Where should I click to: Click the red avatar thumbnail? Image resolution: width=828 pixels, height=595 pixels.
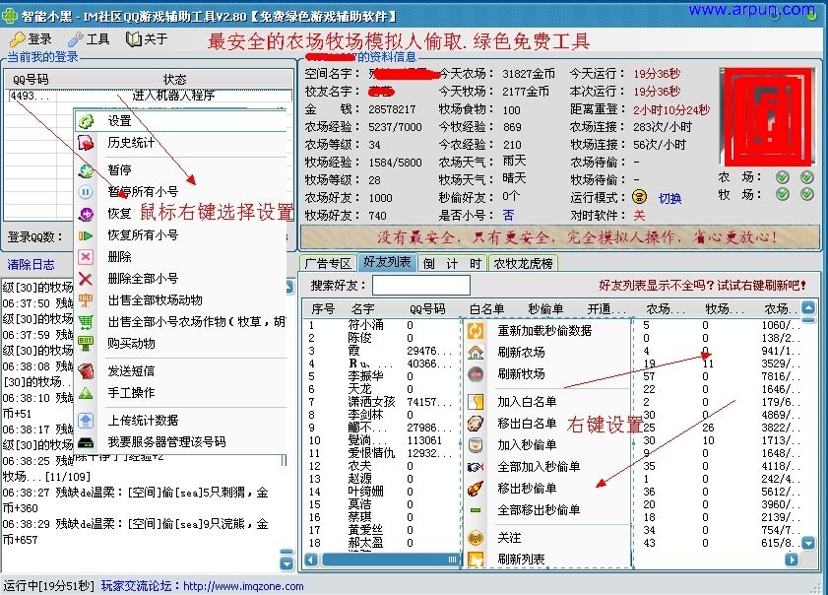click(766, 116)
